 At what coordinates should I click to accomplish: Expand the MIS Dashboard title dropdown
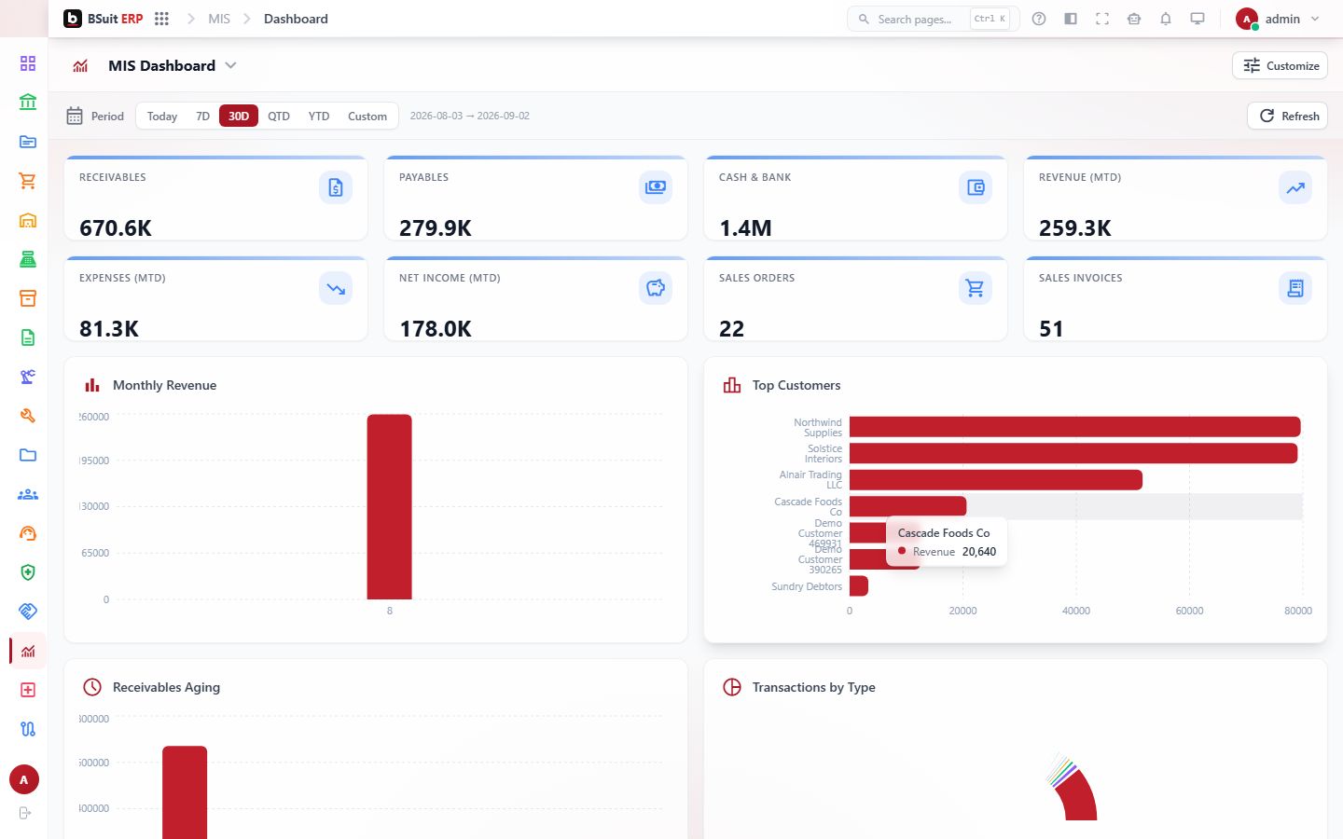[231, 65]
